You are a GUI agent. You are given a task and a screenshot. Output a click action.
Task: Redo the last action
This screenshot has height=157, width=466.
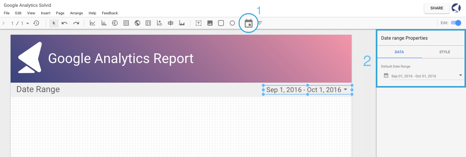(76, 23)
